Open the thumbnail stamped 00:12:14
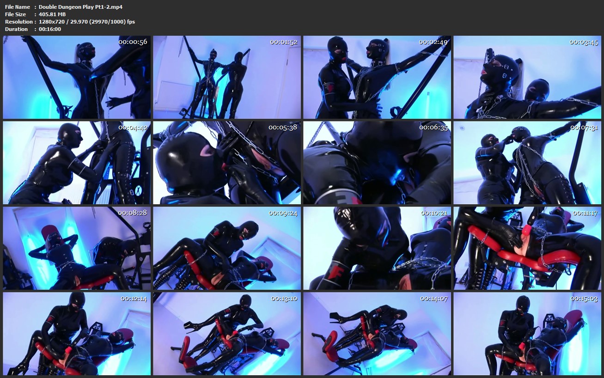Screen dimensions: 604x378 pyautogui.click(x=77, y=334)
